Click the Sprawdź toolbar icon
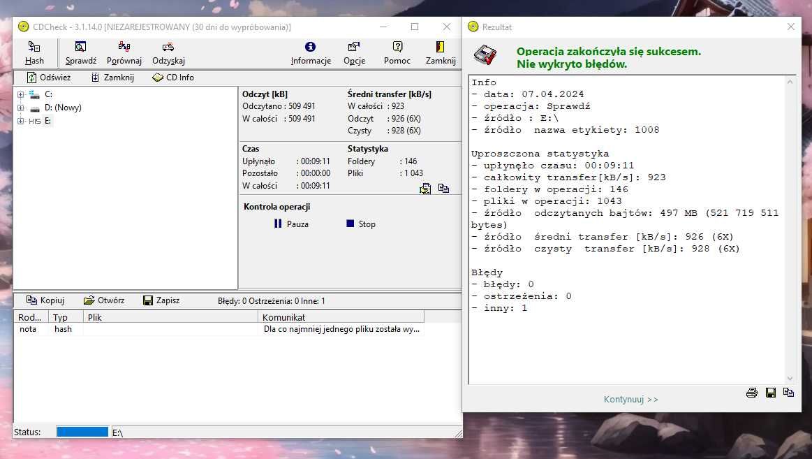The width and height of the screenshot is (812, 459). pyautogui.click(x=81, y=53)
